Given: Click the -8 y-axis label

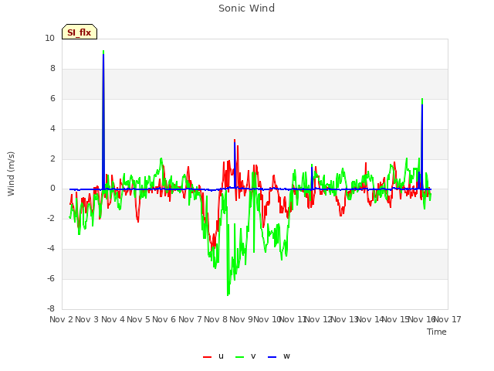Looking at the screenshot, I should (51, 308).
